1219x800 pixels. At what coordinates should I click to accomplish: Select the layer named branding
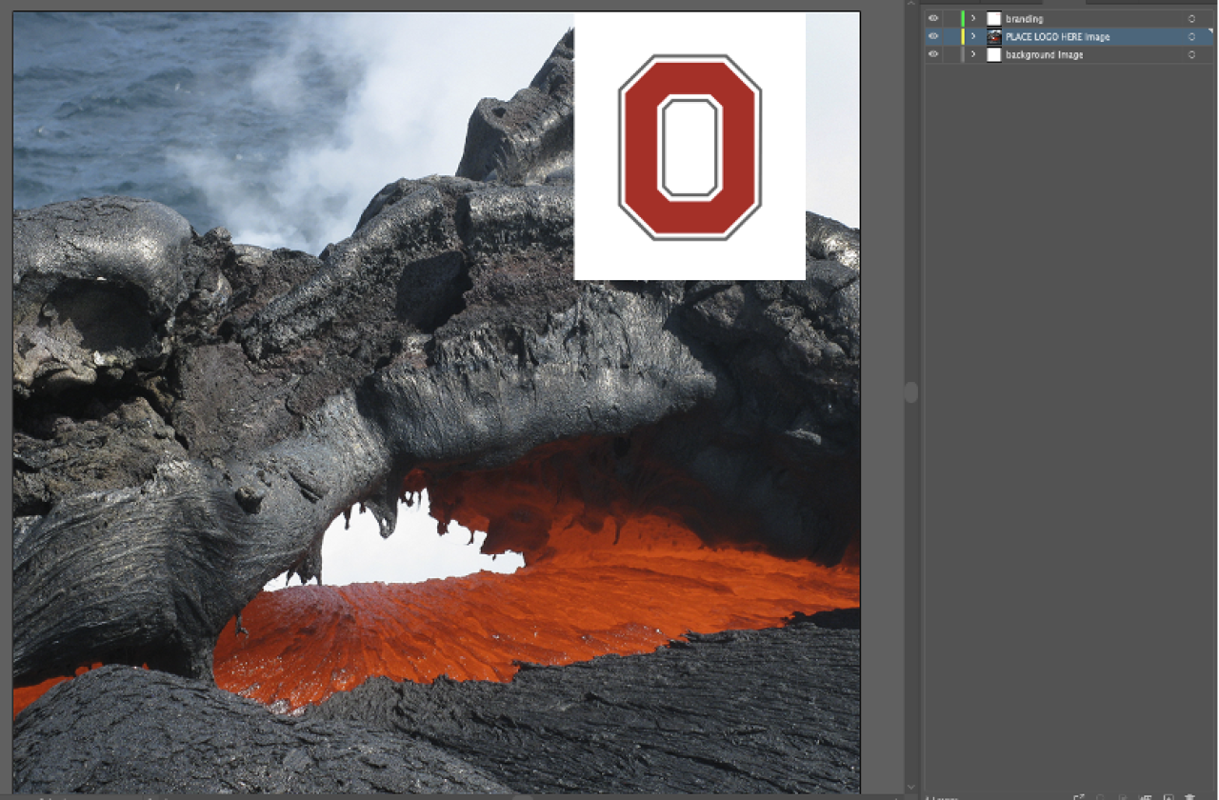click(x=1025, y=18)
